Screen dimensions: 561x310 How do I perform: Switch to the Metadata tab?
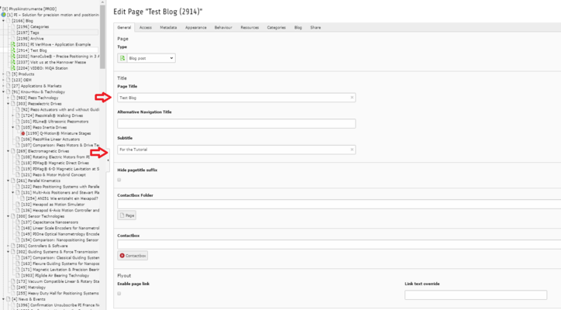coord(168,27)
